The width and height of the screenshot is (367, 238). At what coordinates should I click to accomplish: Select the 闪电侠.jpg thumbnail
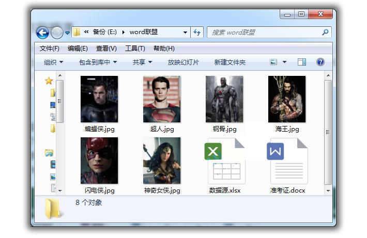[x=99, y=161]
